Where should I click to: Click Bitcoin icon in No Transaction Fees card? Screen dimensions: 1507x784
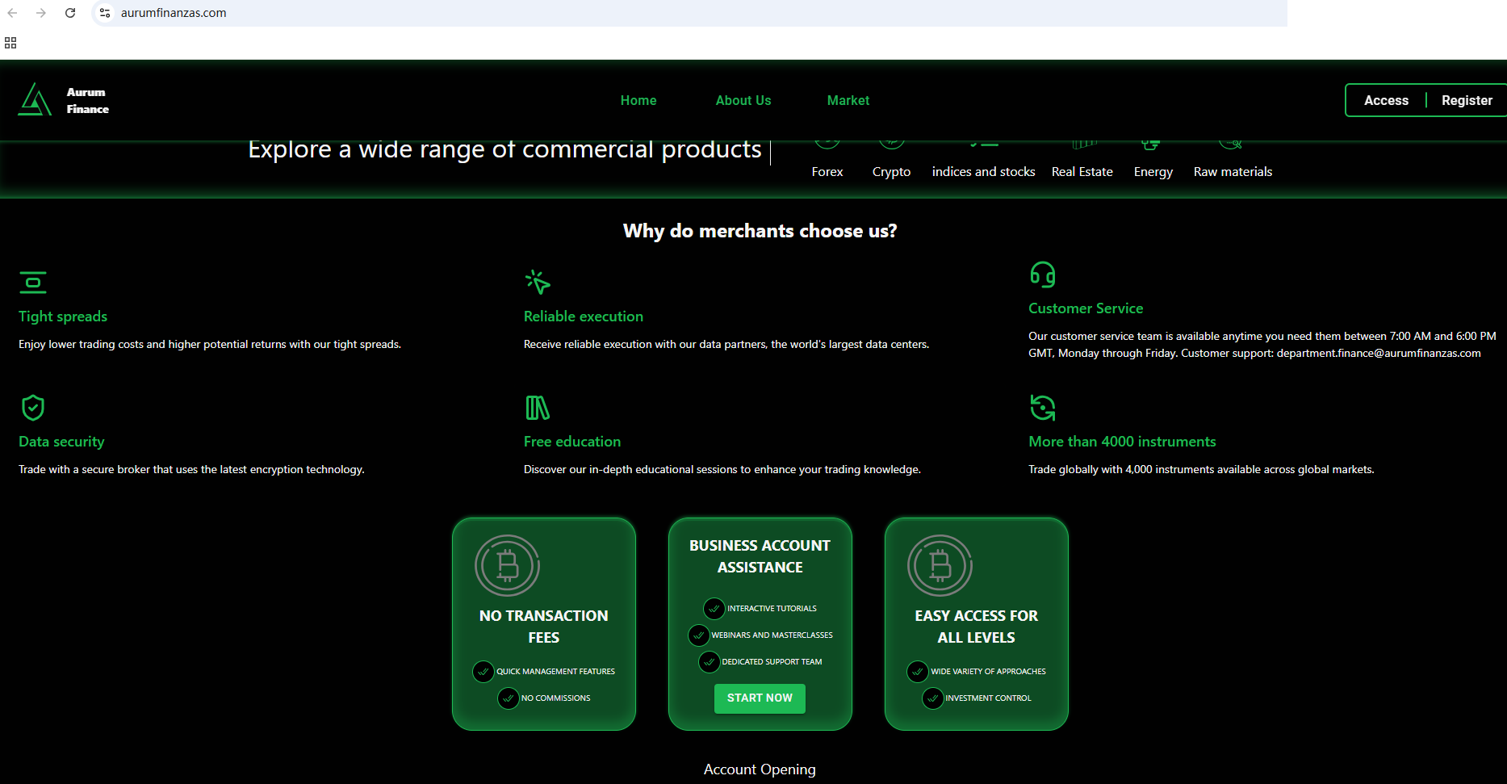click(x=507, y=565)
